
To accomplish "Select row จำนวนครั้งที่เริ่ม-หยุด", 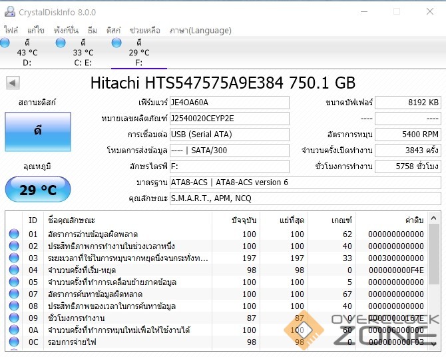I will pos(216,270).
